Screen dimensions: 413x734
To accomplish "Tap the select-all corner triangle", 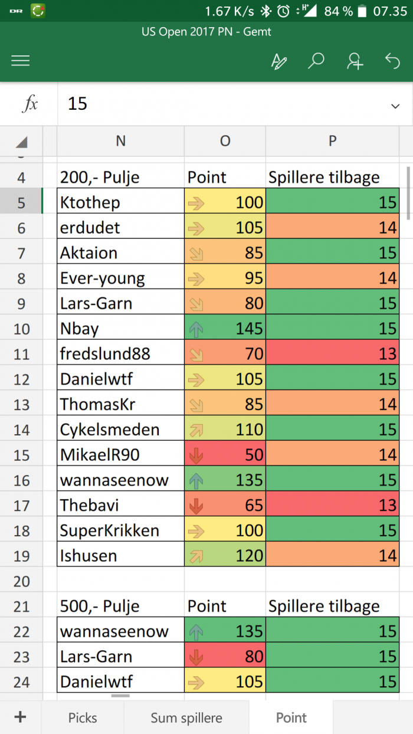I will tap(22, 142).
